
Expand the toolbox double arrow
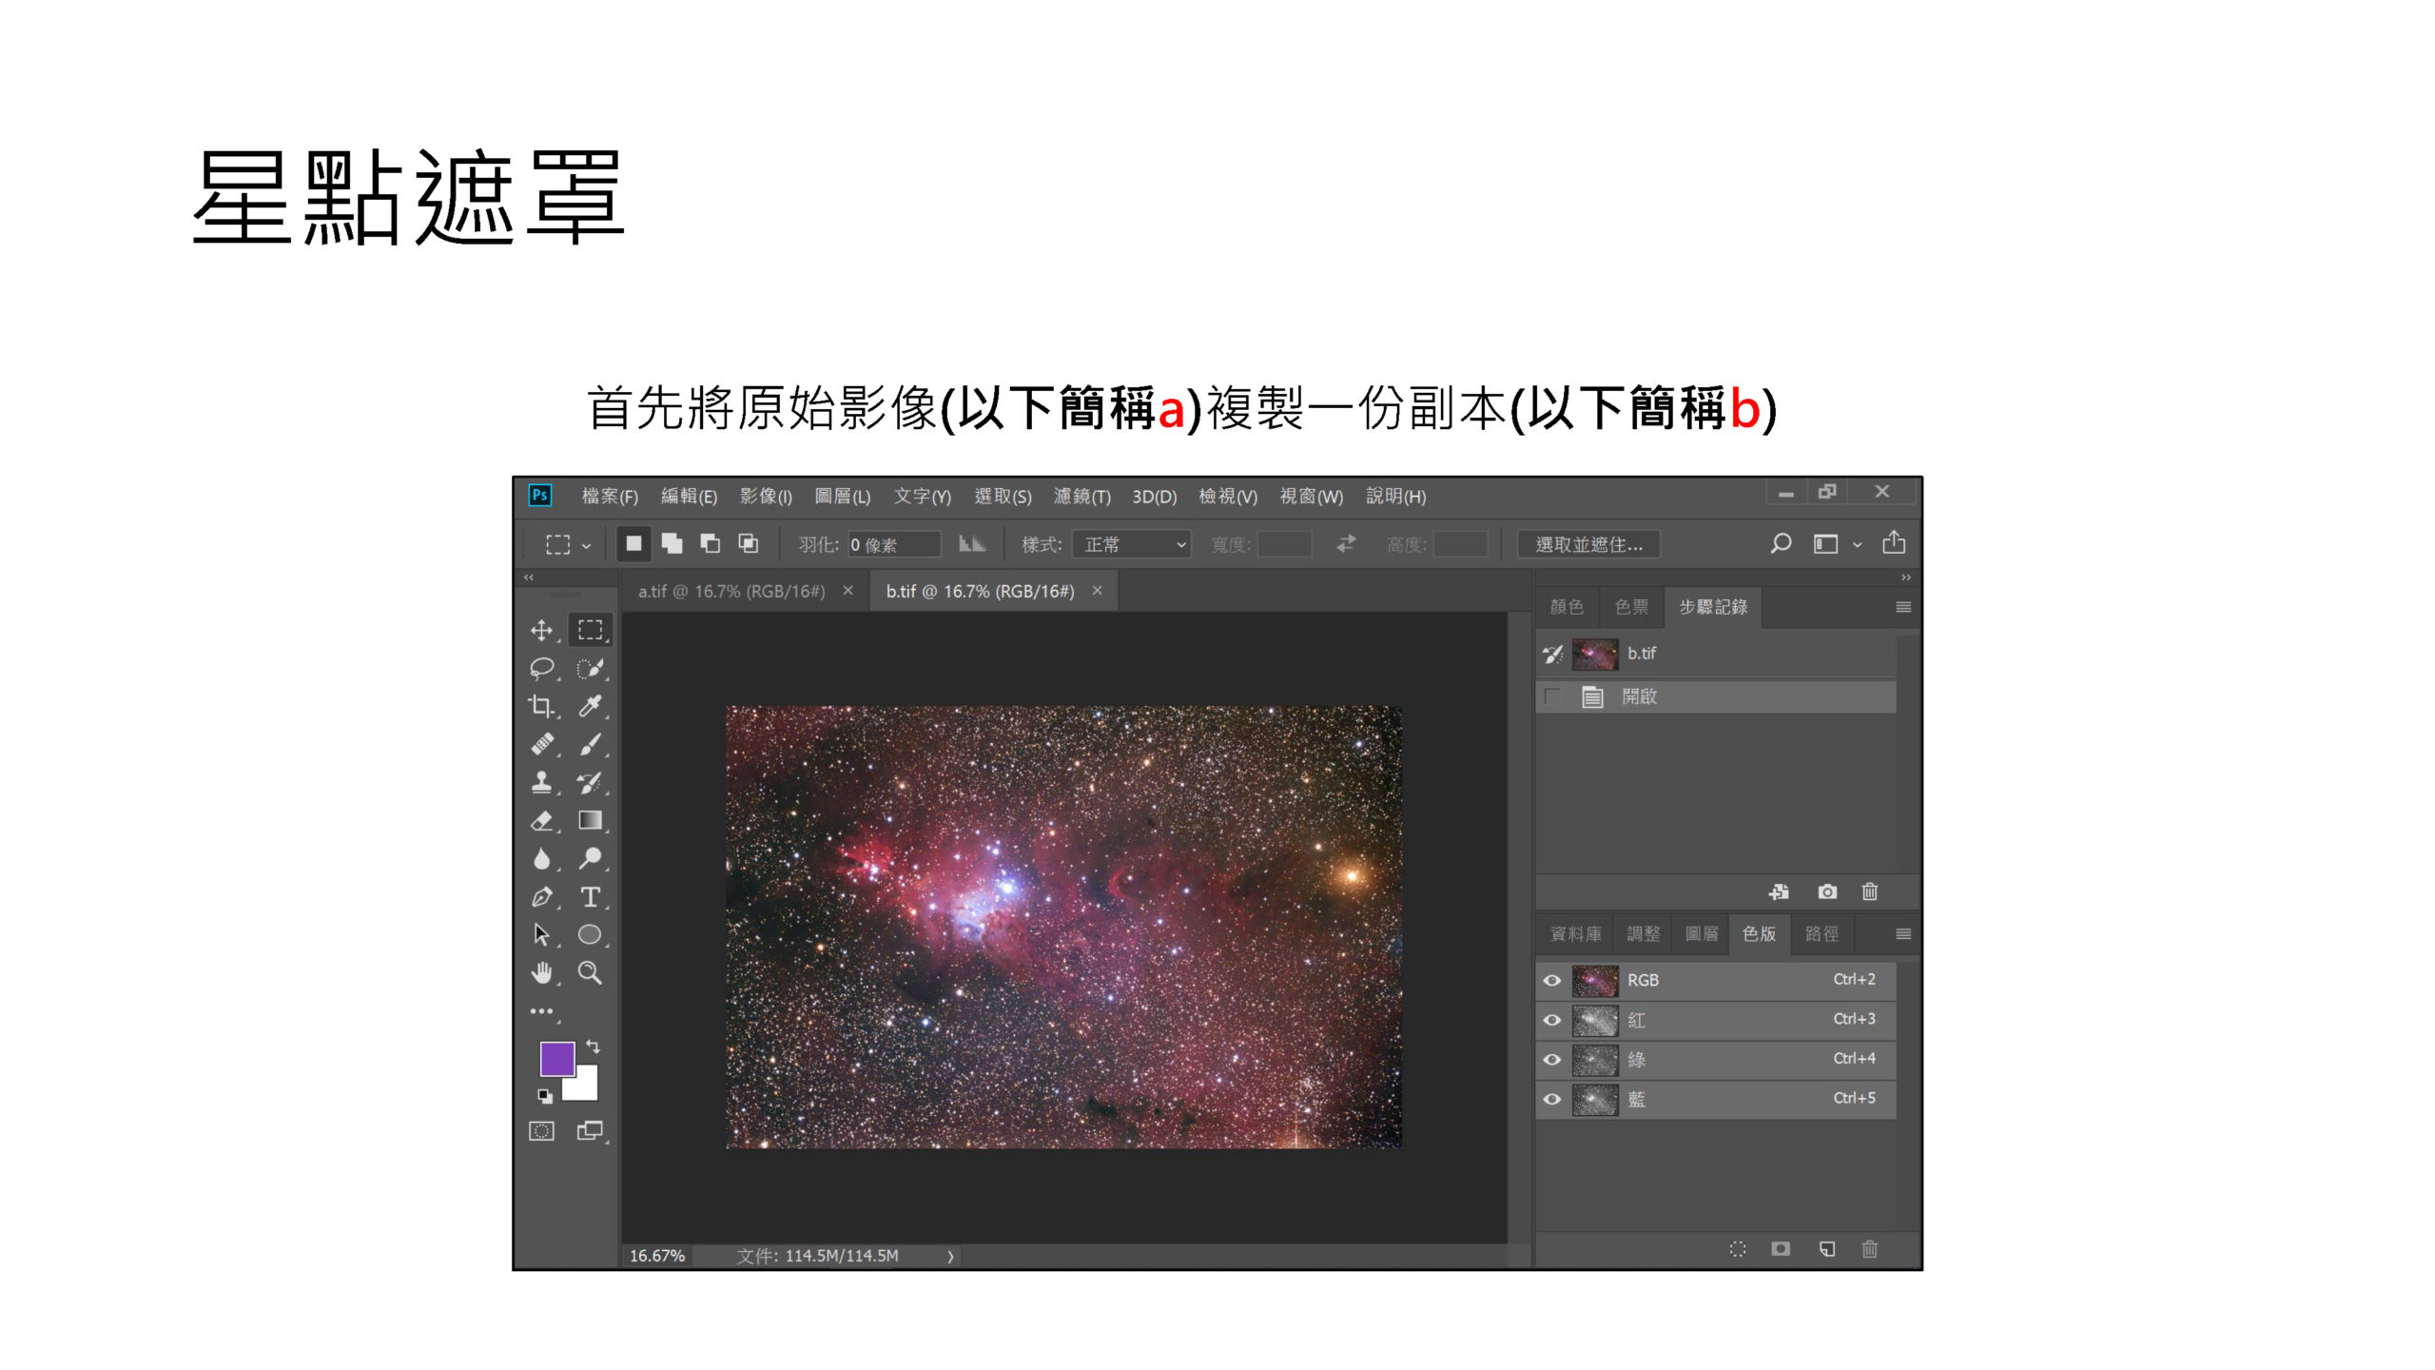[529, 577]
